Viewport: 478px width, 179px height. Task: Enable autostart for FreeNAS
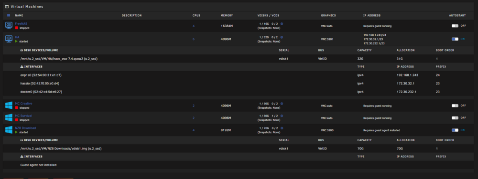(x=455, y=26)
